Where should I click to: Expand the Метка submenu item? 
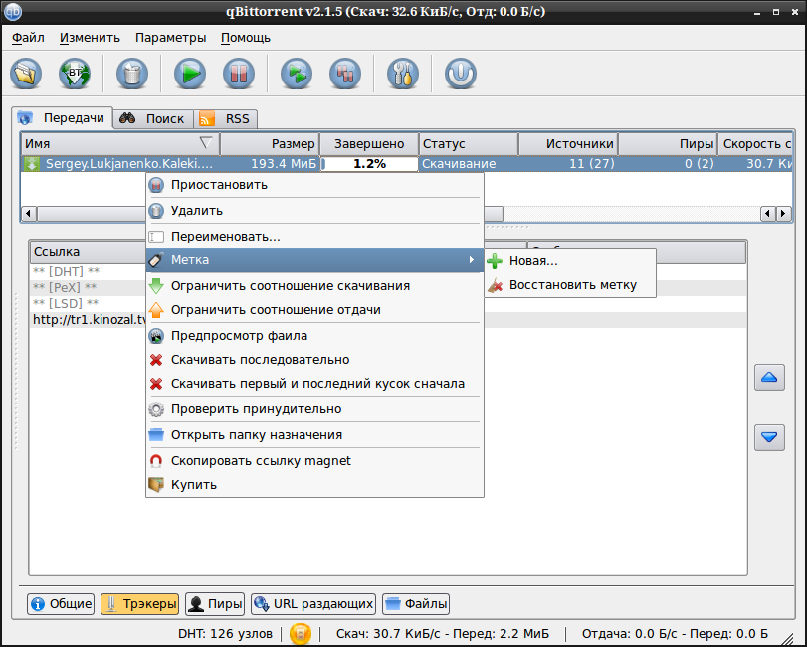click(315, 260)
